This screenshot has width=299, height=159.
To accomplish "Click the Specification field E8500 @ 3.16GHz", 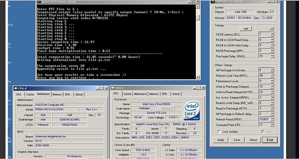I will [166, 124].
